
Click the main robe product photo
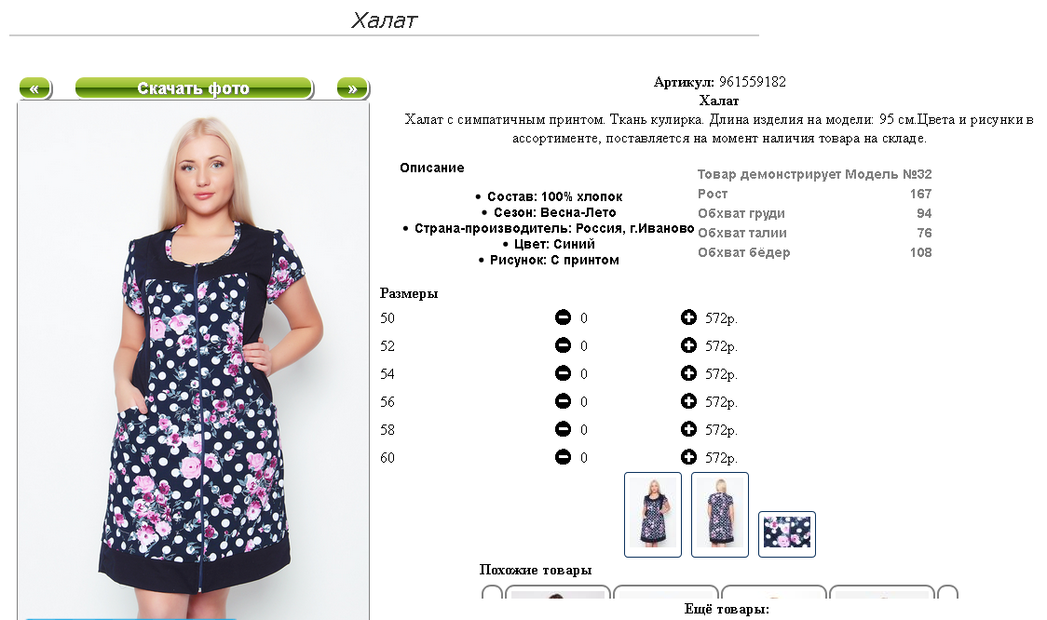click(194, 360)
